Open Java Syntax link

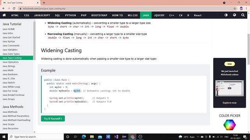point(9,42)
